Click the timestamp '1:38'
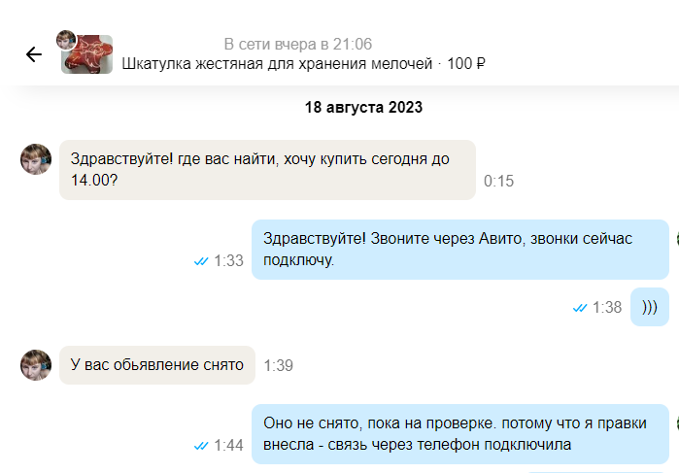 (607, 308)
